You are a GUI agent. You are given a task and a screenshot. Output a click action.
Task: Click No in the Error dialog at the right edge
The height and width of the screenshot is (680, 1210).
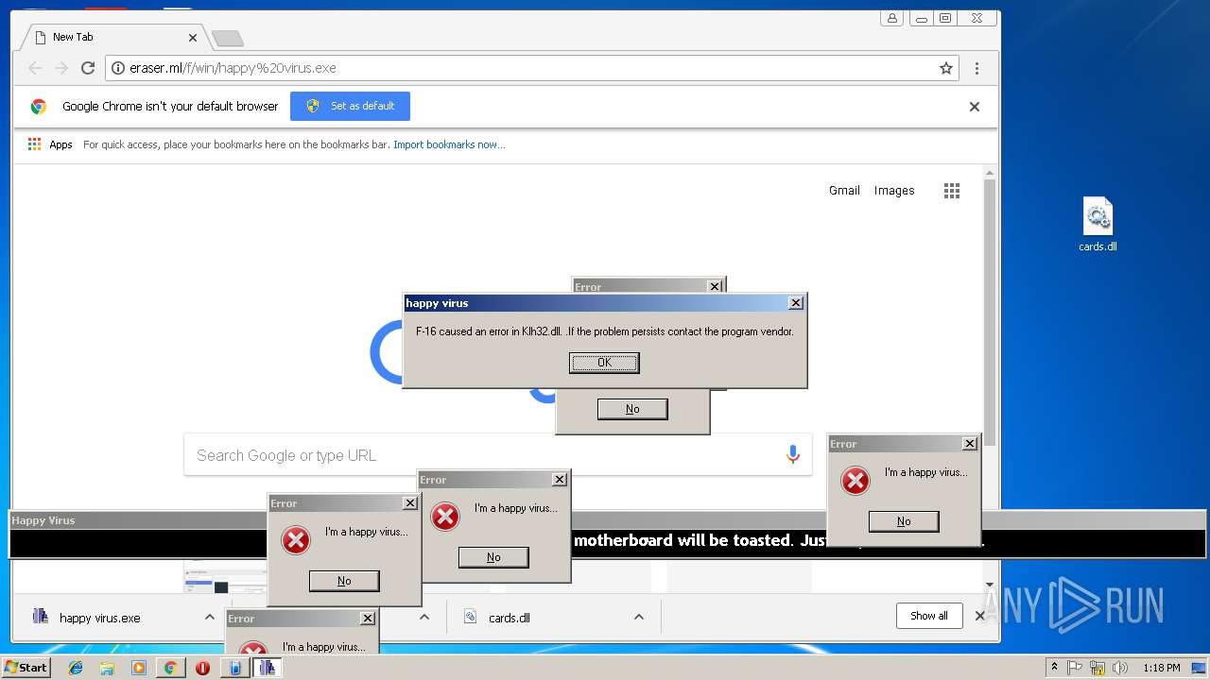point(904,521)
